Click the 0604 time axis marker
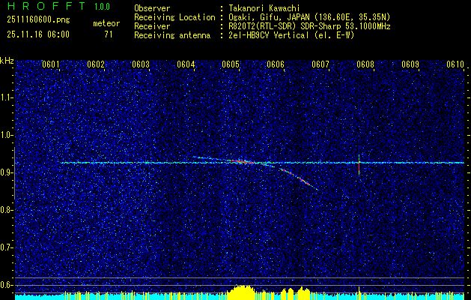 [186, 64]
